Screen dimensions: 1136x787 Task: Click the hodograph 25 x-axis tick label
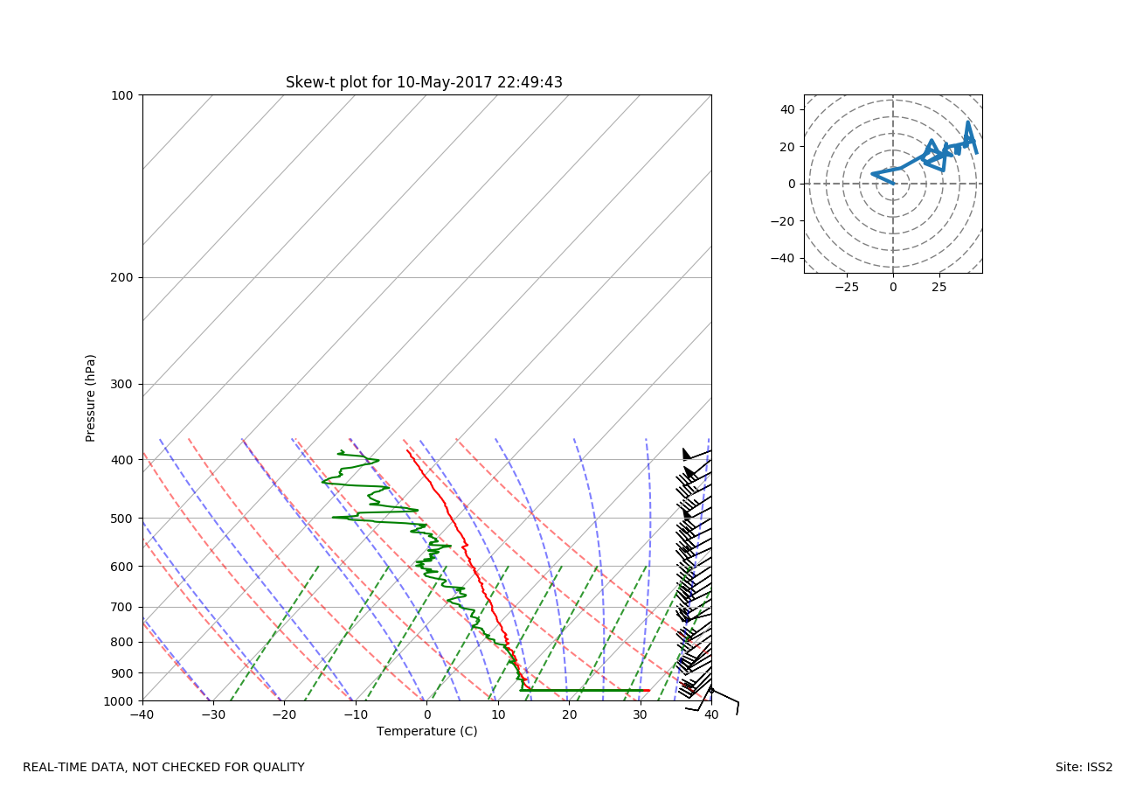(939, 287)
